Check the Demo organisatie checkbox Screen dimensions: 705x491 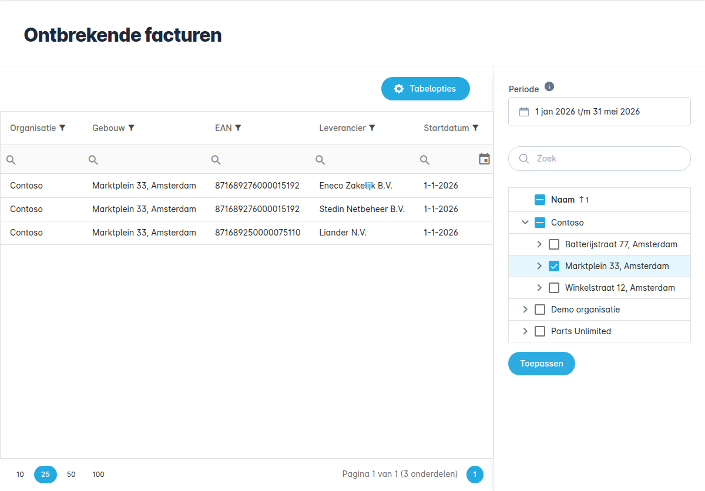click(x=540, y=310)
